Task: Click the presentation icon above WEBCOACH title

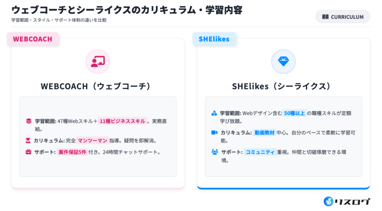Action: [x=98, y=61]
